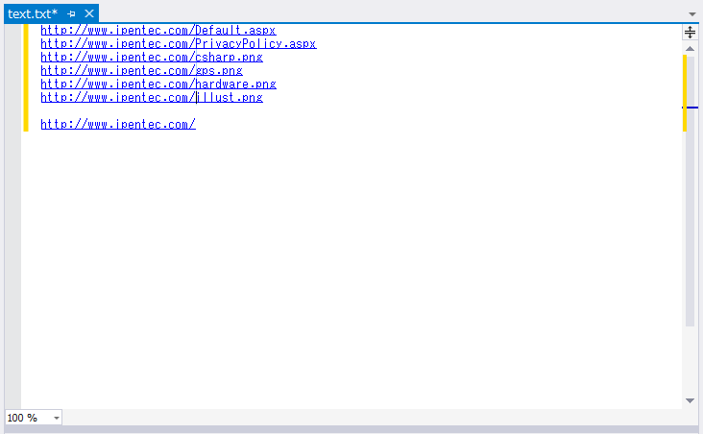Open the illust.png URL link
This screenshot has width=703, height=434.
coord(152,98)
